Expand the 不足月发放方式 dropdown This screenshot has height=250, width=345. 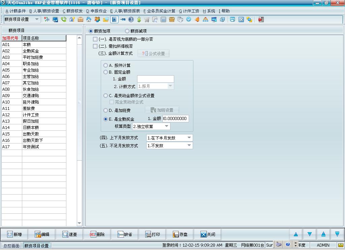pos(189,146)
